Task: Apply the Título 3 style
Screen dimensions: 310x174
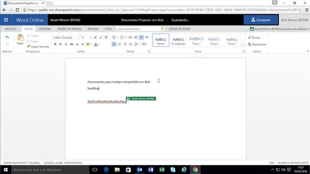Action: click(x=232, y=41)
